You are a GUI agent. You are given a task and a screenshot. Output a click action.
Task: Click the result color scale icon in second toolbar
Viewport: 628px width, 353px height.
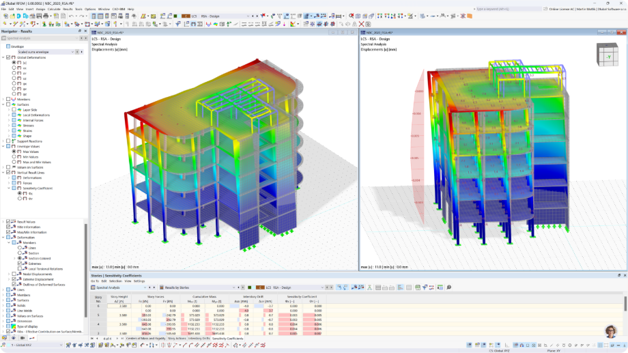pyautogui.click(x=293, y=24)
